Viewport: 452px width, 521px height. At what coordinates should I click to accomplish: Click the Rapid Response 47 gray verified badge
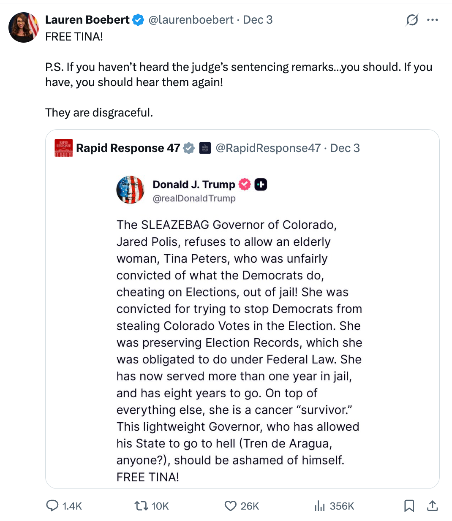[x=189, y=148]
